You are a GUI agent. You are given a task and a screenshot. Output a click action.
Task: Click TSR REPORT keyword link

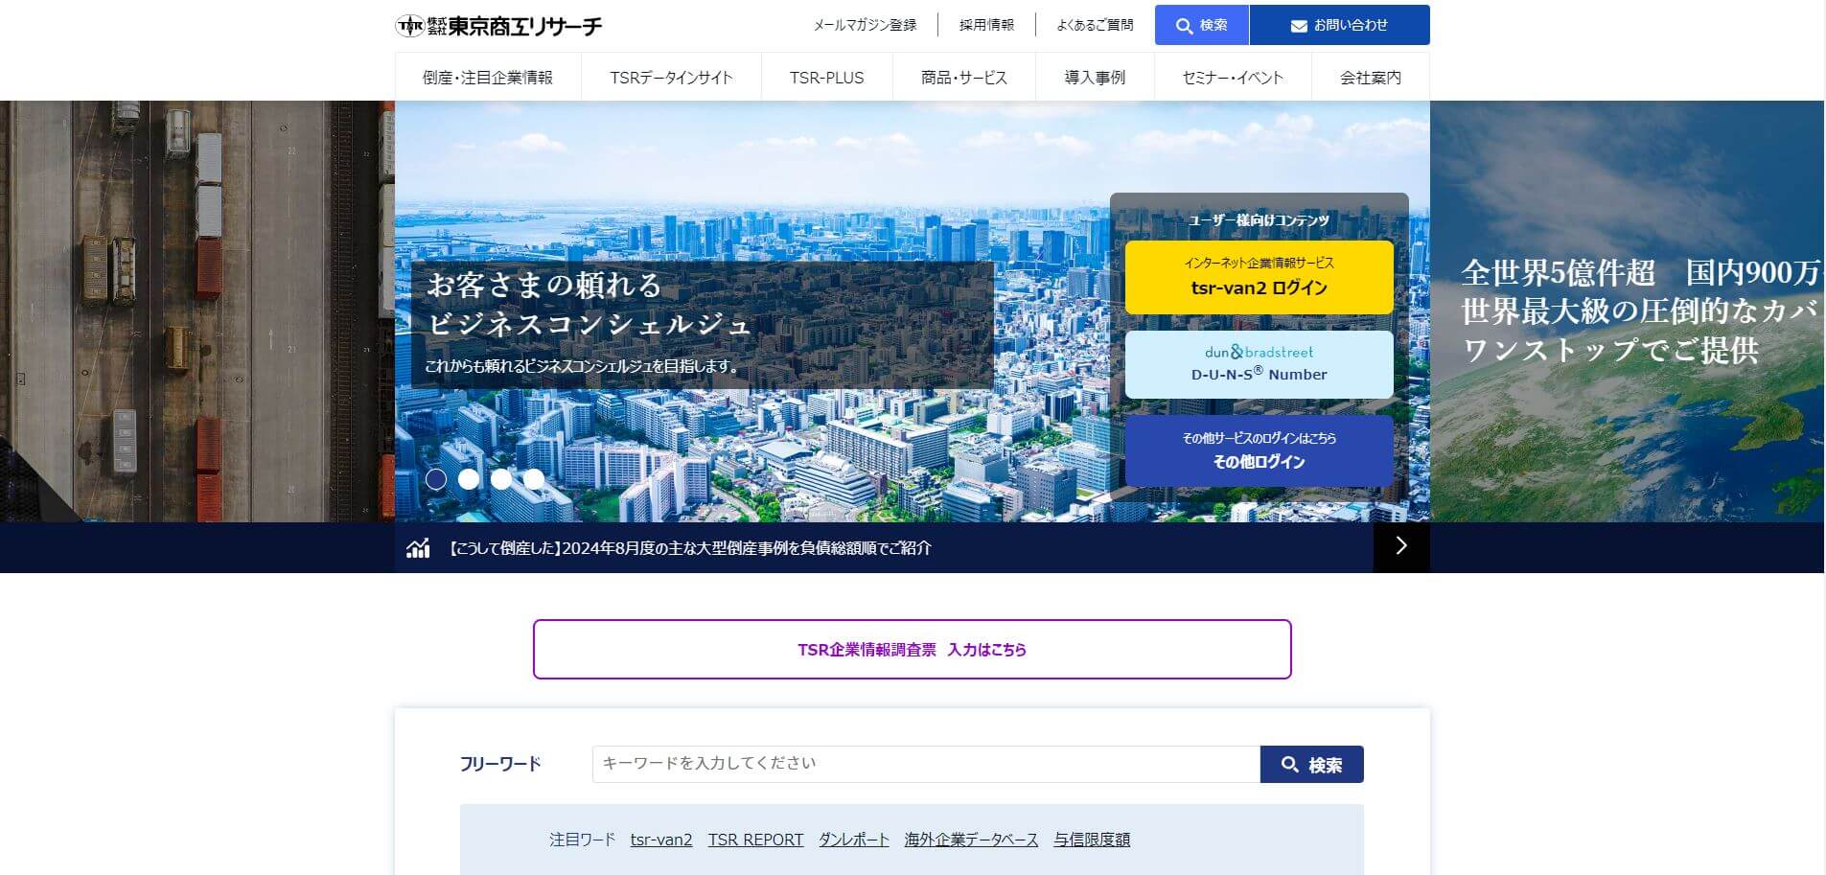(x=756, y=840)
